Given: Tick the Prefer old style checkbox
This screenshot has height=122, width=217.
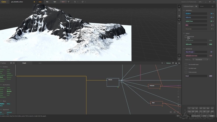Looking at the screenshot, I should (186, 72).
